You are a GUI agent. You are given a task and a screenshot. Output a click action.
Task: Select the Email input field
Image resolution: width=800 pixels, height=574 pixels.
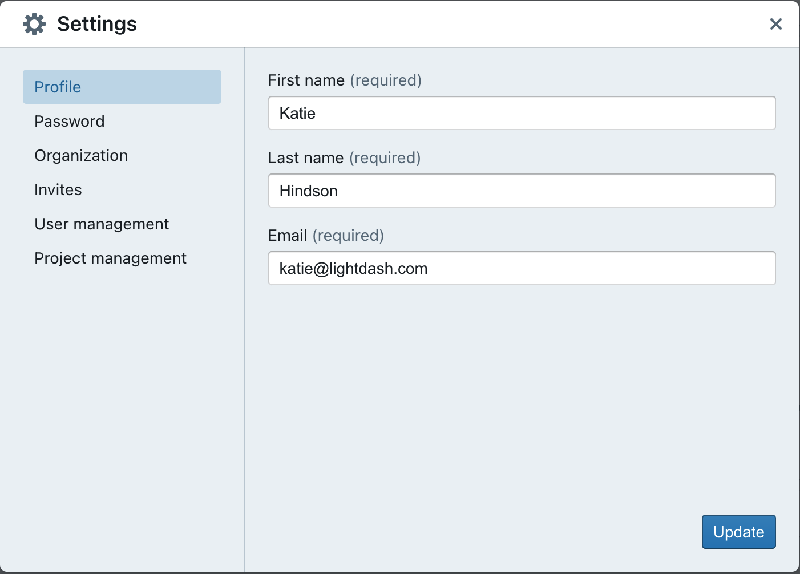[522, 268]
